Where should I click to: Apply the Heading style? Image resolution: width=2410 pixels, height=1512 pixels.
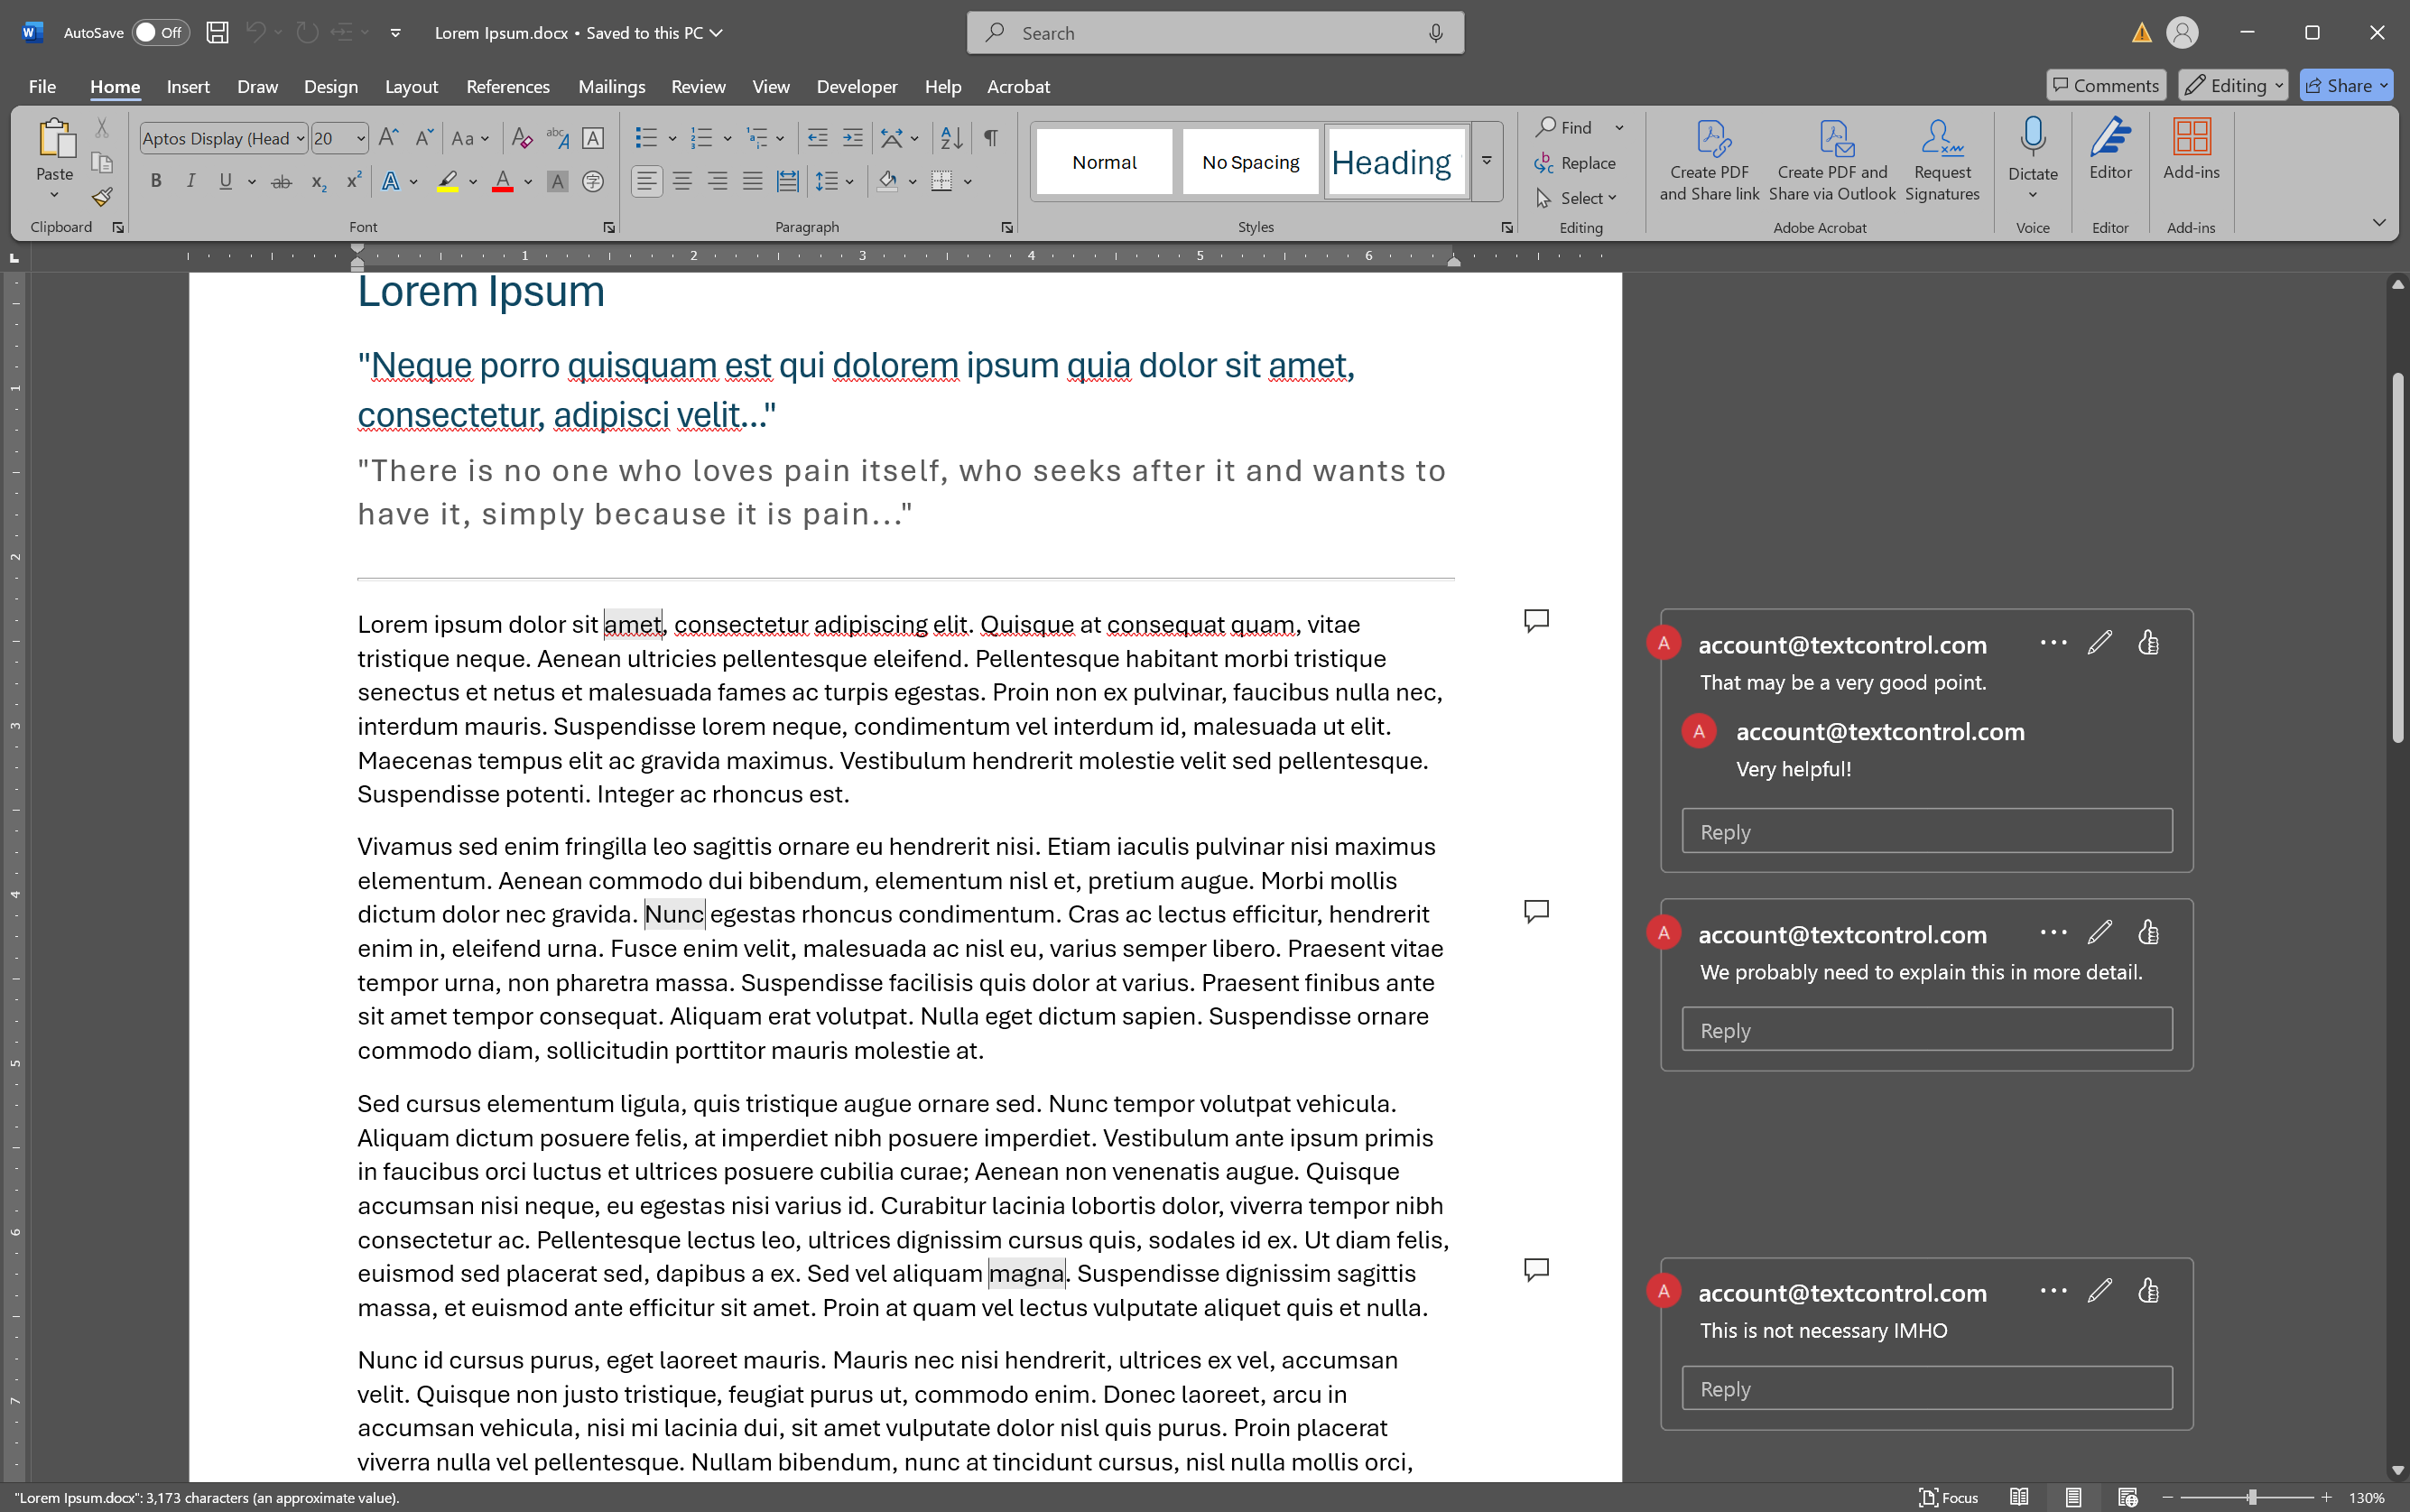pos(1396,161)
